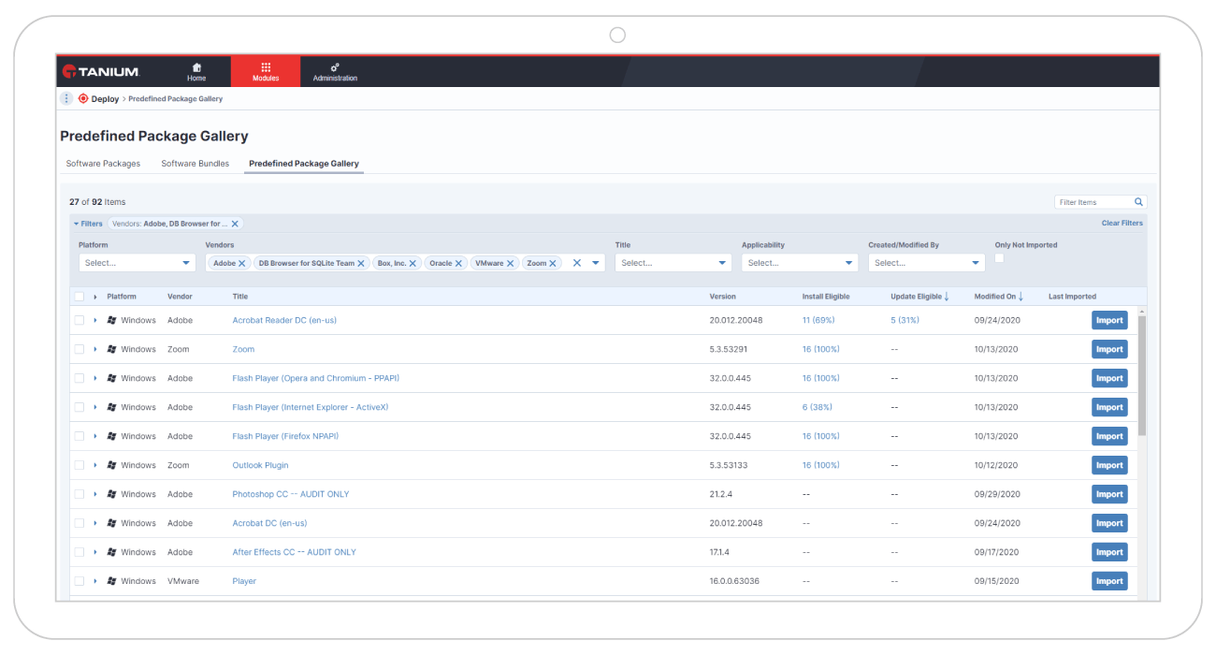Check the Flash Player Opera and Chromium row
1216x655 pixels.
80,378
